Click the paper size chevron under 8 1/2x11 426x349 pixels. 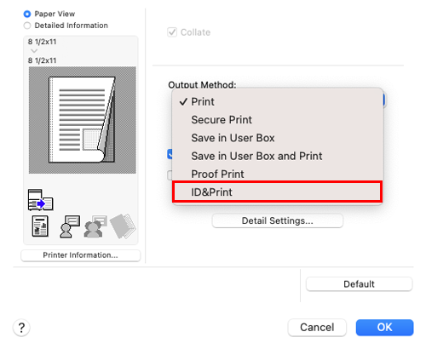pos(34,51)
